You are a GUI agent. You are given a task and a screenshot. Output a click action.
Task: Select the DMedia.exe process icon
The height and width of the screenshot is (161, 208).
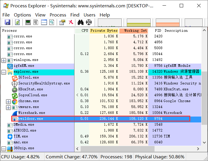10,125
